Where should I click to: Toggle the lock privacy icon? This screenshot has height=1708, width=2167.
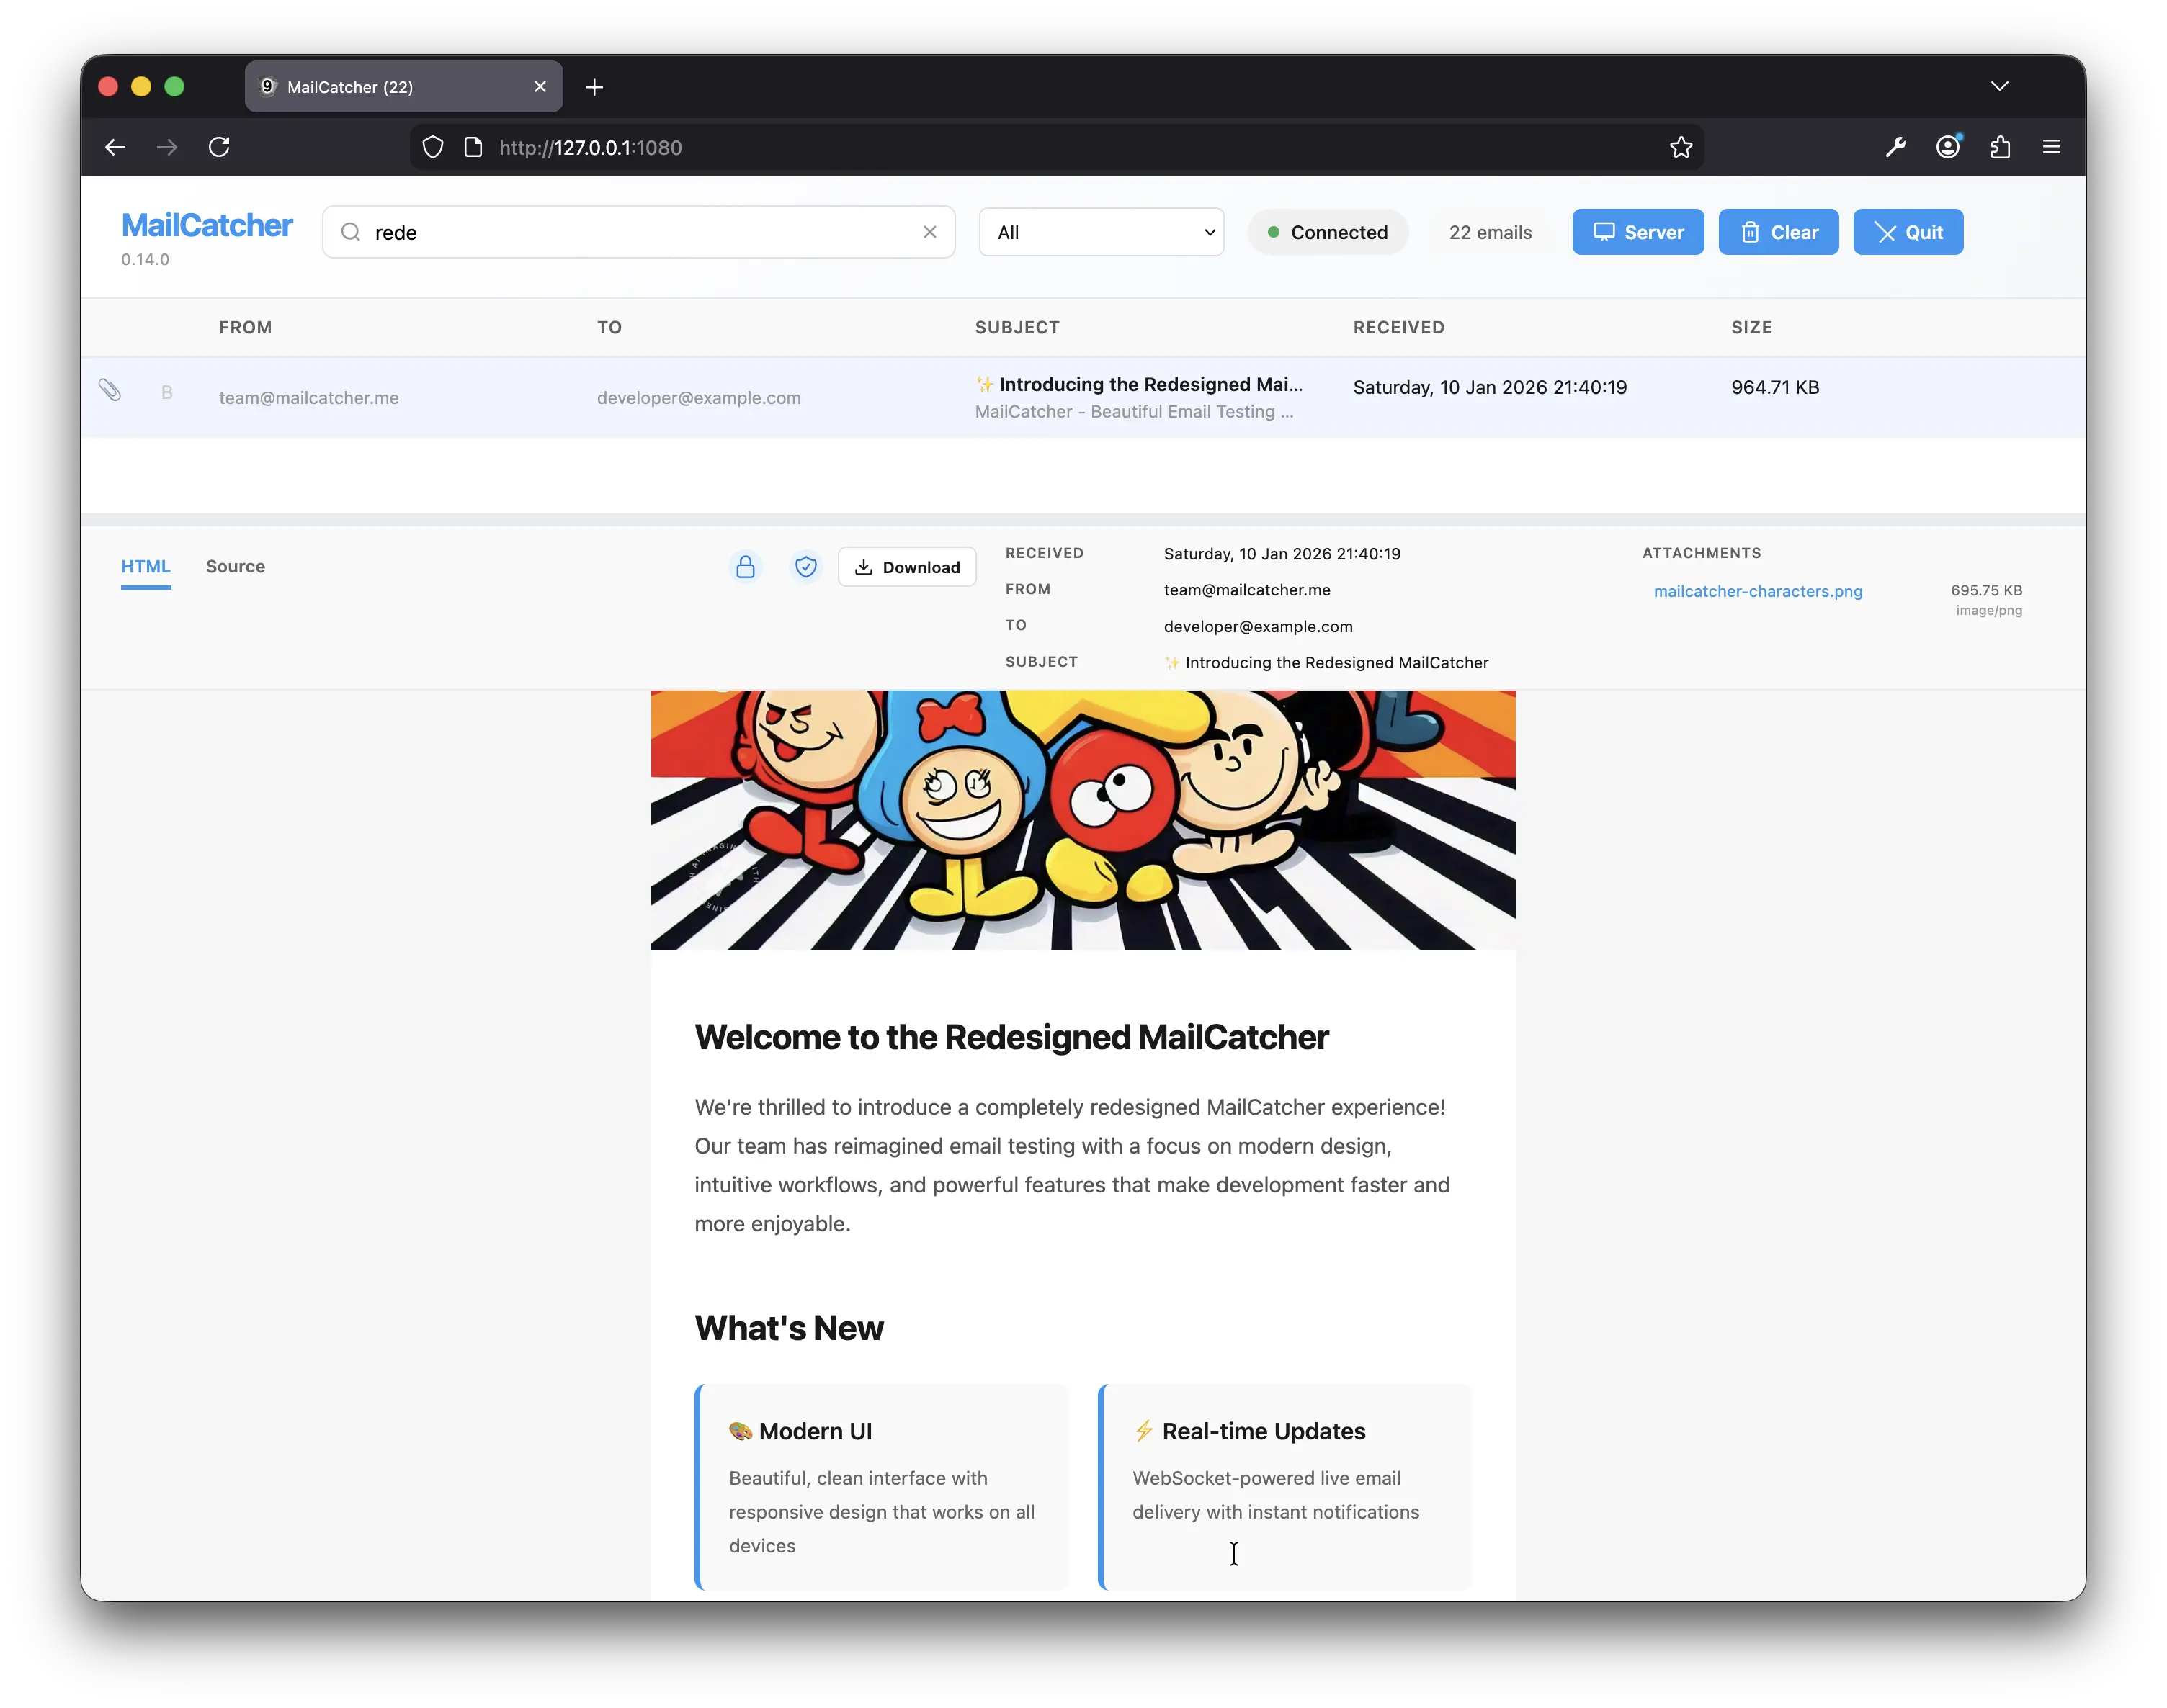[x=746, y=567]
